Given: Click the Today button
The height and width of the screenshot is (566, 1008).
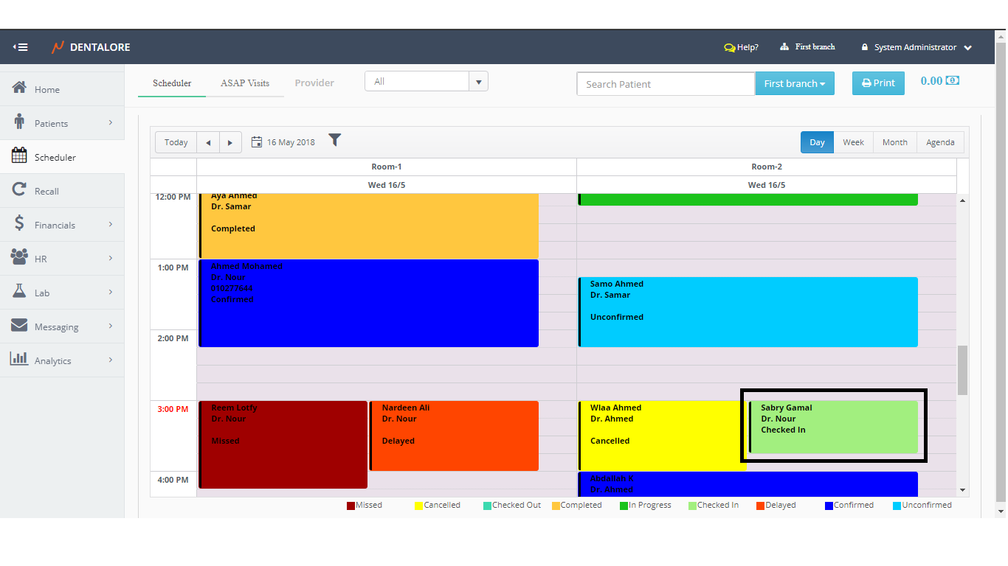Looking at the screenshot, I should tap(176, 142).
